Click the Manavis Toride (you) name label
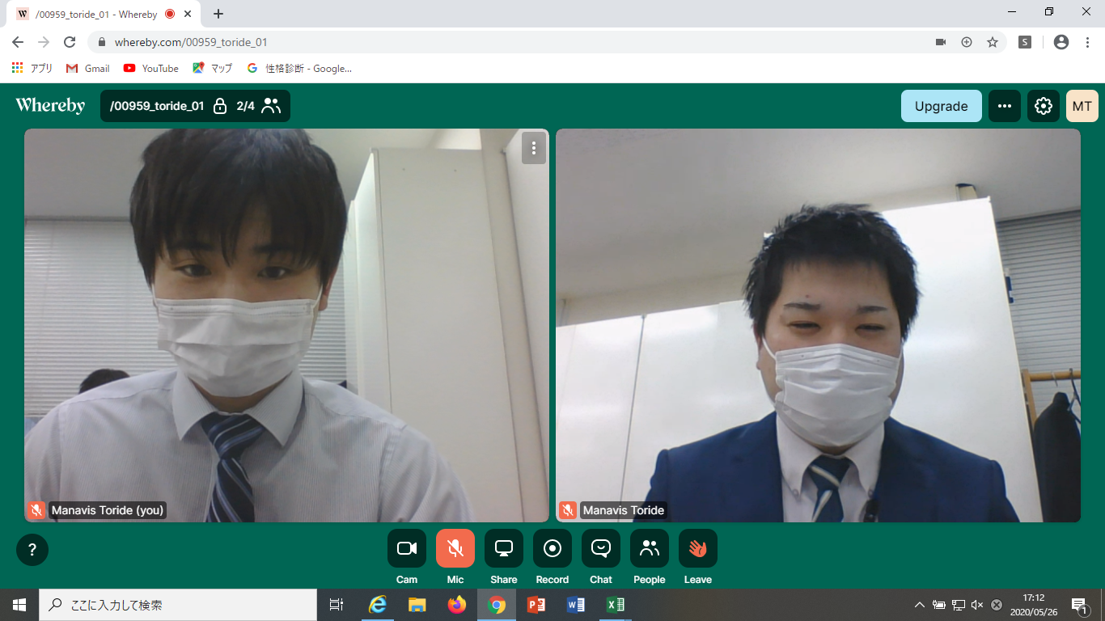The height and width of the screenshot is (621, 1105). point(108,510)
